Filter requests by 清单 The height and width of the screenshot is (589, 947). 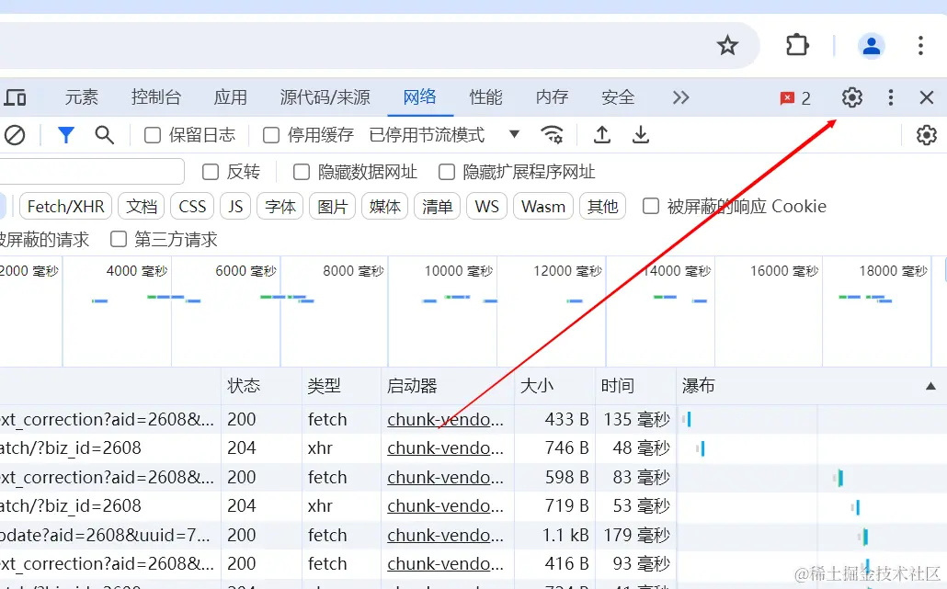(x=437, y=207)
